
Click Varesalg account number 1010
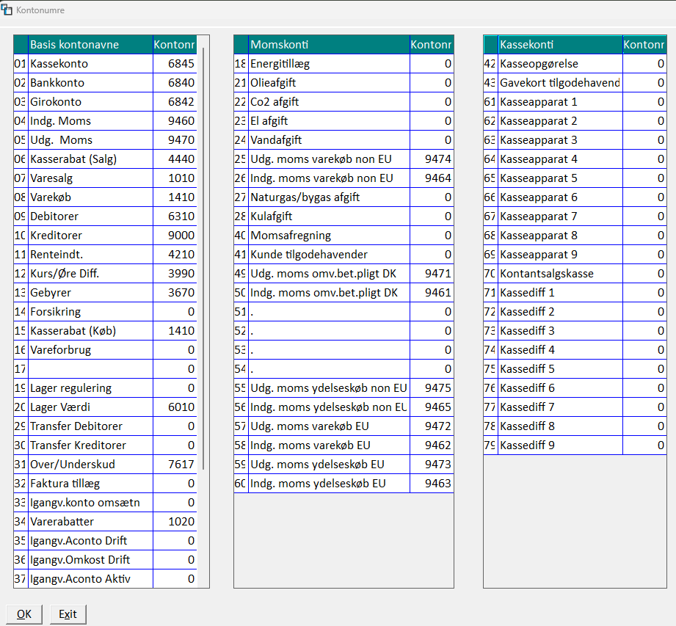coord(175,178)
